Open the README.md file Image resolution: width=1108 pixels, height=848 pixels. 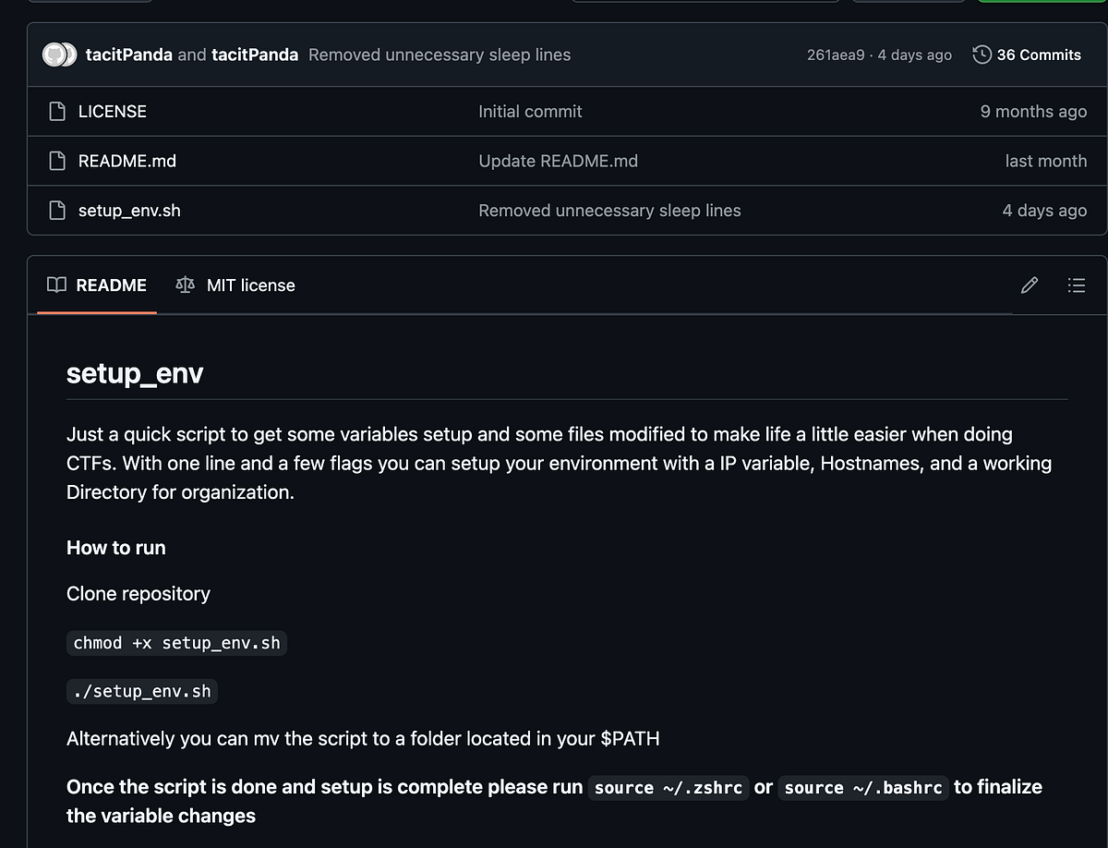(126, 161)
